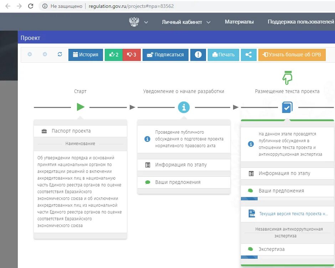This screenshot has height=268, width=335.
Task: Click the project name text Об утверждении порядка
Action: [x=79, y=191]
